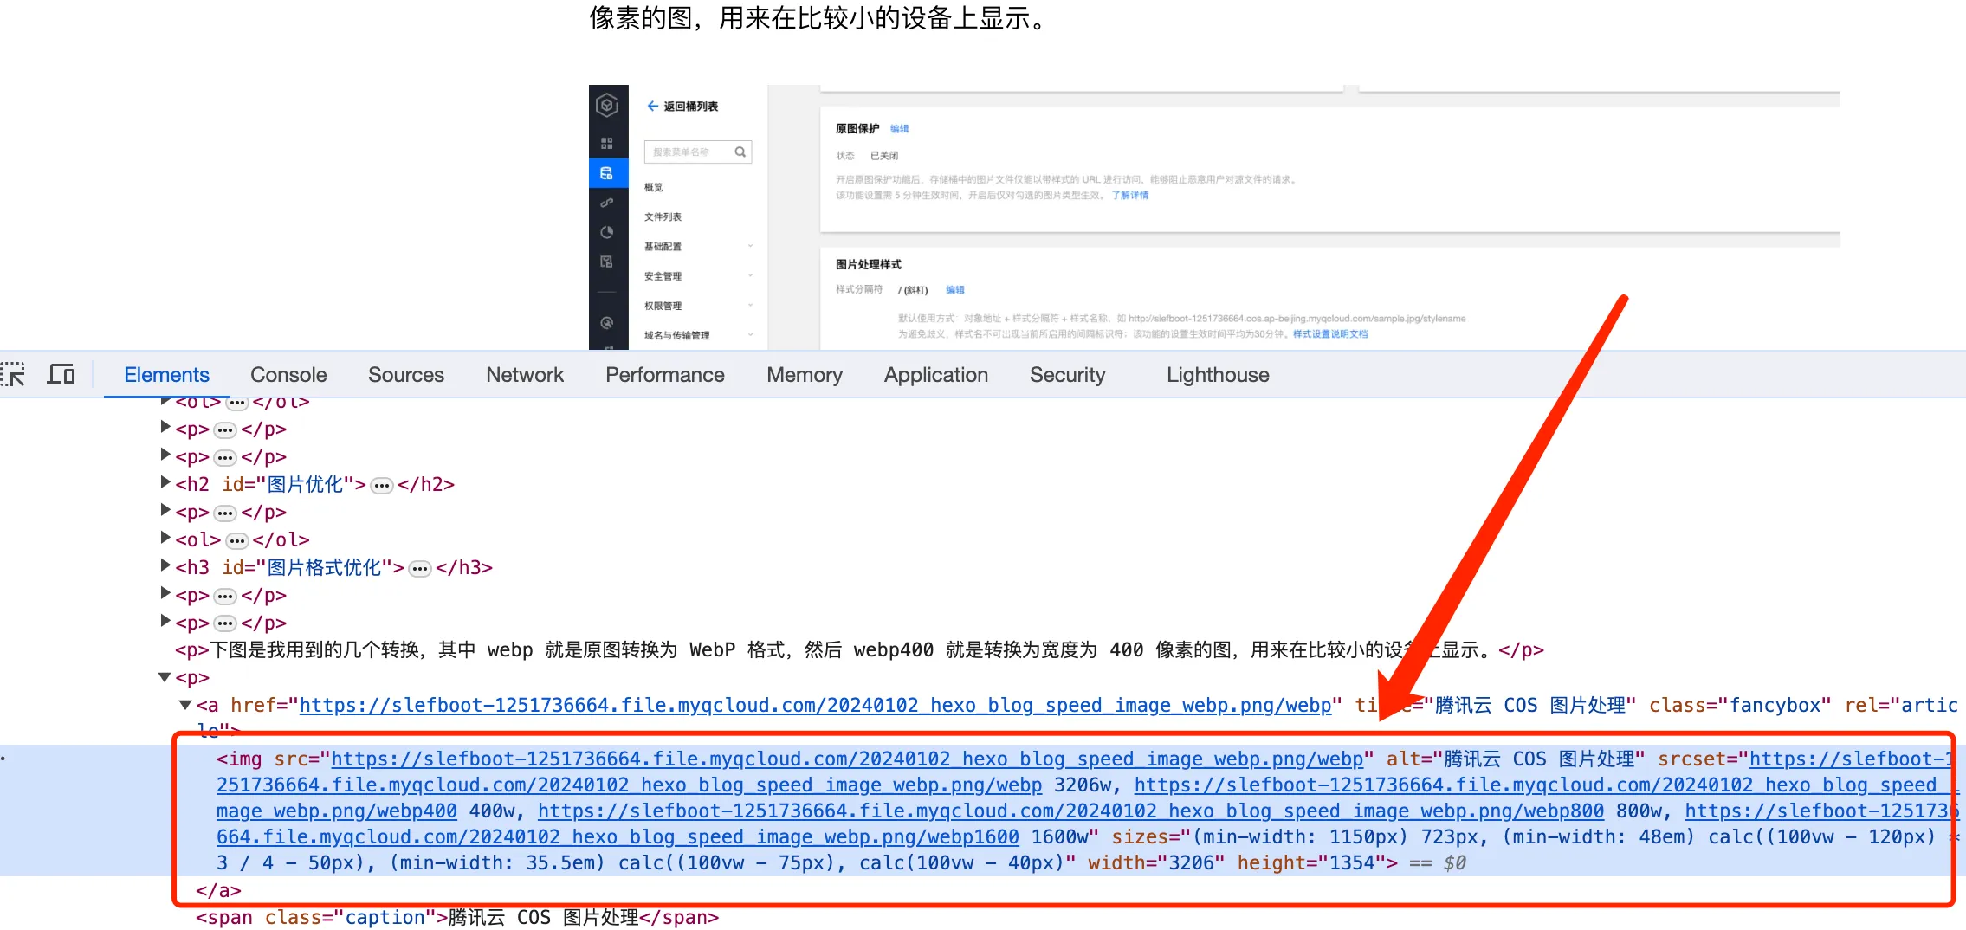Open the Lighthouse tab
Image resolution: width=1966 pixels, height=930 pixels.
click(x=1217, y=375)
